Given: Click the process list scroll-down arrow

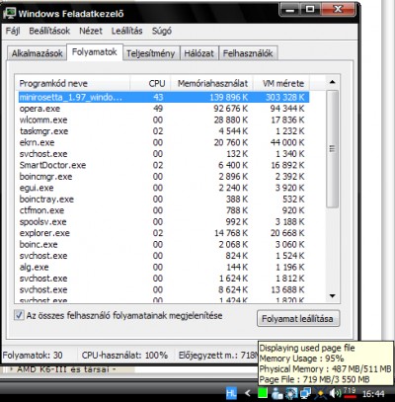Looking at the screenshot, I should (333, 296).
